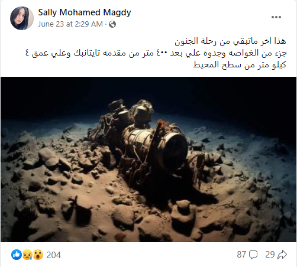Image resolution: width=297 pixels, height=267 pixels.
Task: View the 204 reactions list
Action: click(x=53, y=255)
